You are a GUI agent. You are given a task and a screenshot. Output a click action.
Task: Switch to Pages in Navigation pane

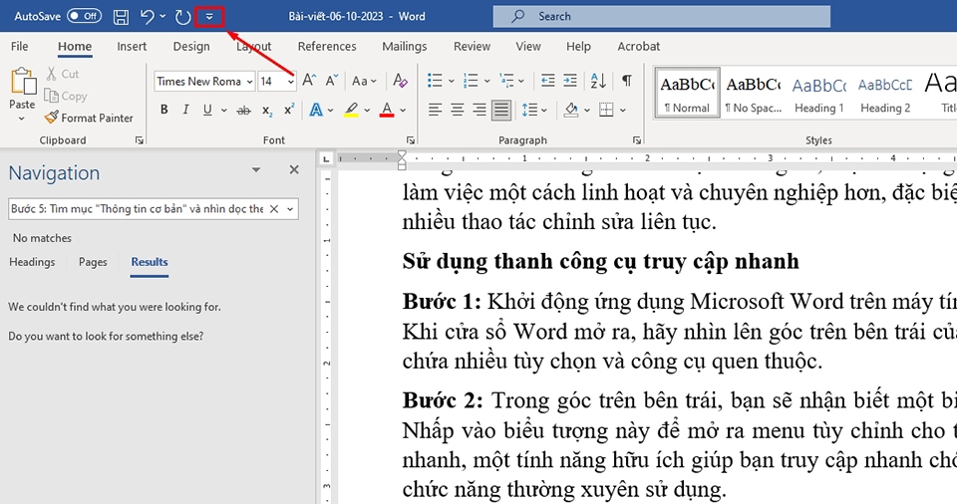[93, 262]
